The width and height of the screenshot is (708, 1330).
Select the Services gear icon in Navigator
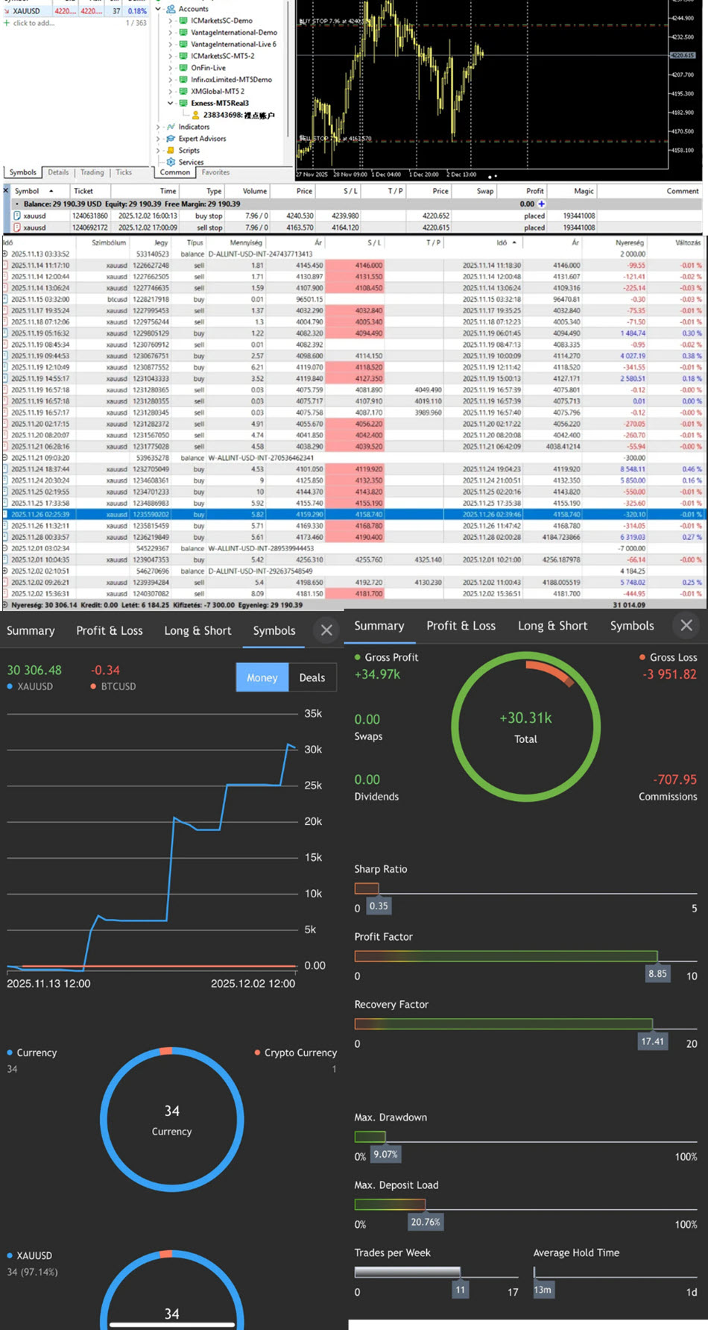pyautogui.click(x=171, y=162)
